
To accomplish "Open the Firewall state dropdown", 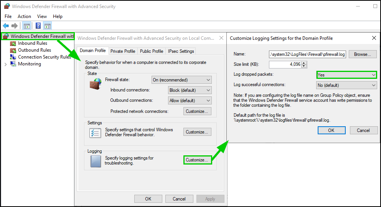I will pyautogui.click(x=181, y=80).
